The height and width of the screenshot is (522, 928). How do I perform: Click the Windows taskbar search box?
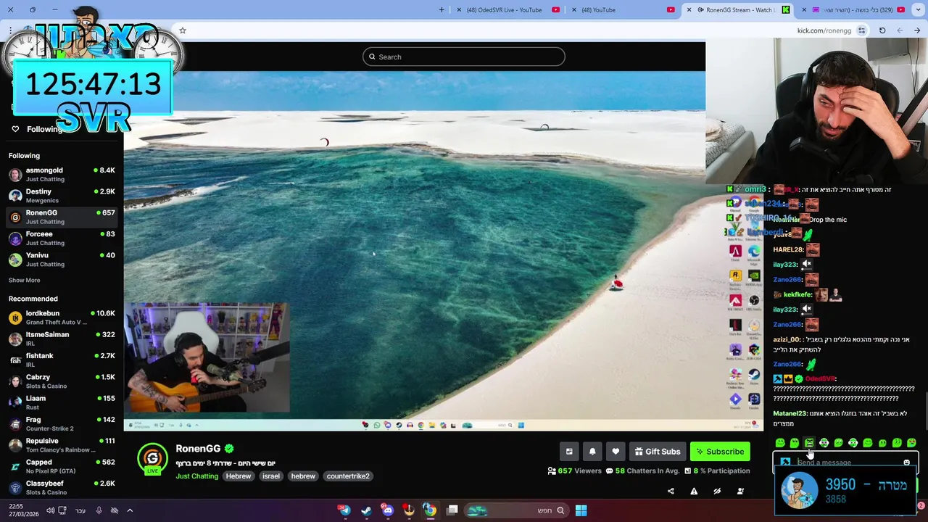515,510
